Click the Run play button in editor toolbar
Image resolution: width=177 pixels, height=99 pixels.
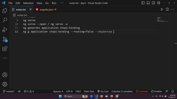pos(162,9)
